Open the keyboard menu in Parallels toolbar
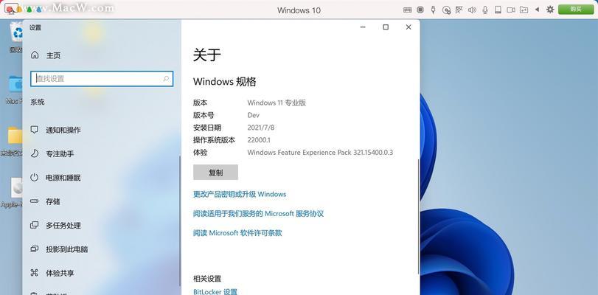Viewport: 598px width, 295px height. (x=407, y=10)
